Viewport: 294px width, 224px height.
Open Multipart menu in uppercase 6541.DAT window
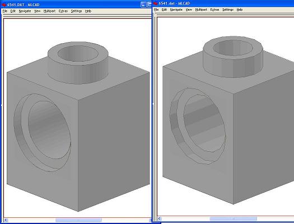point(49,11)
